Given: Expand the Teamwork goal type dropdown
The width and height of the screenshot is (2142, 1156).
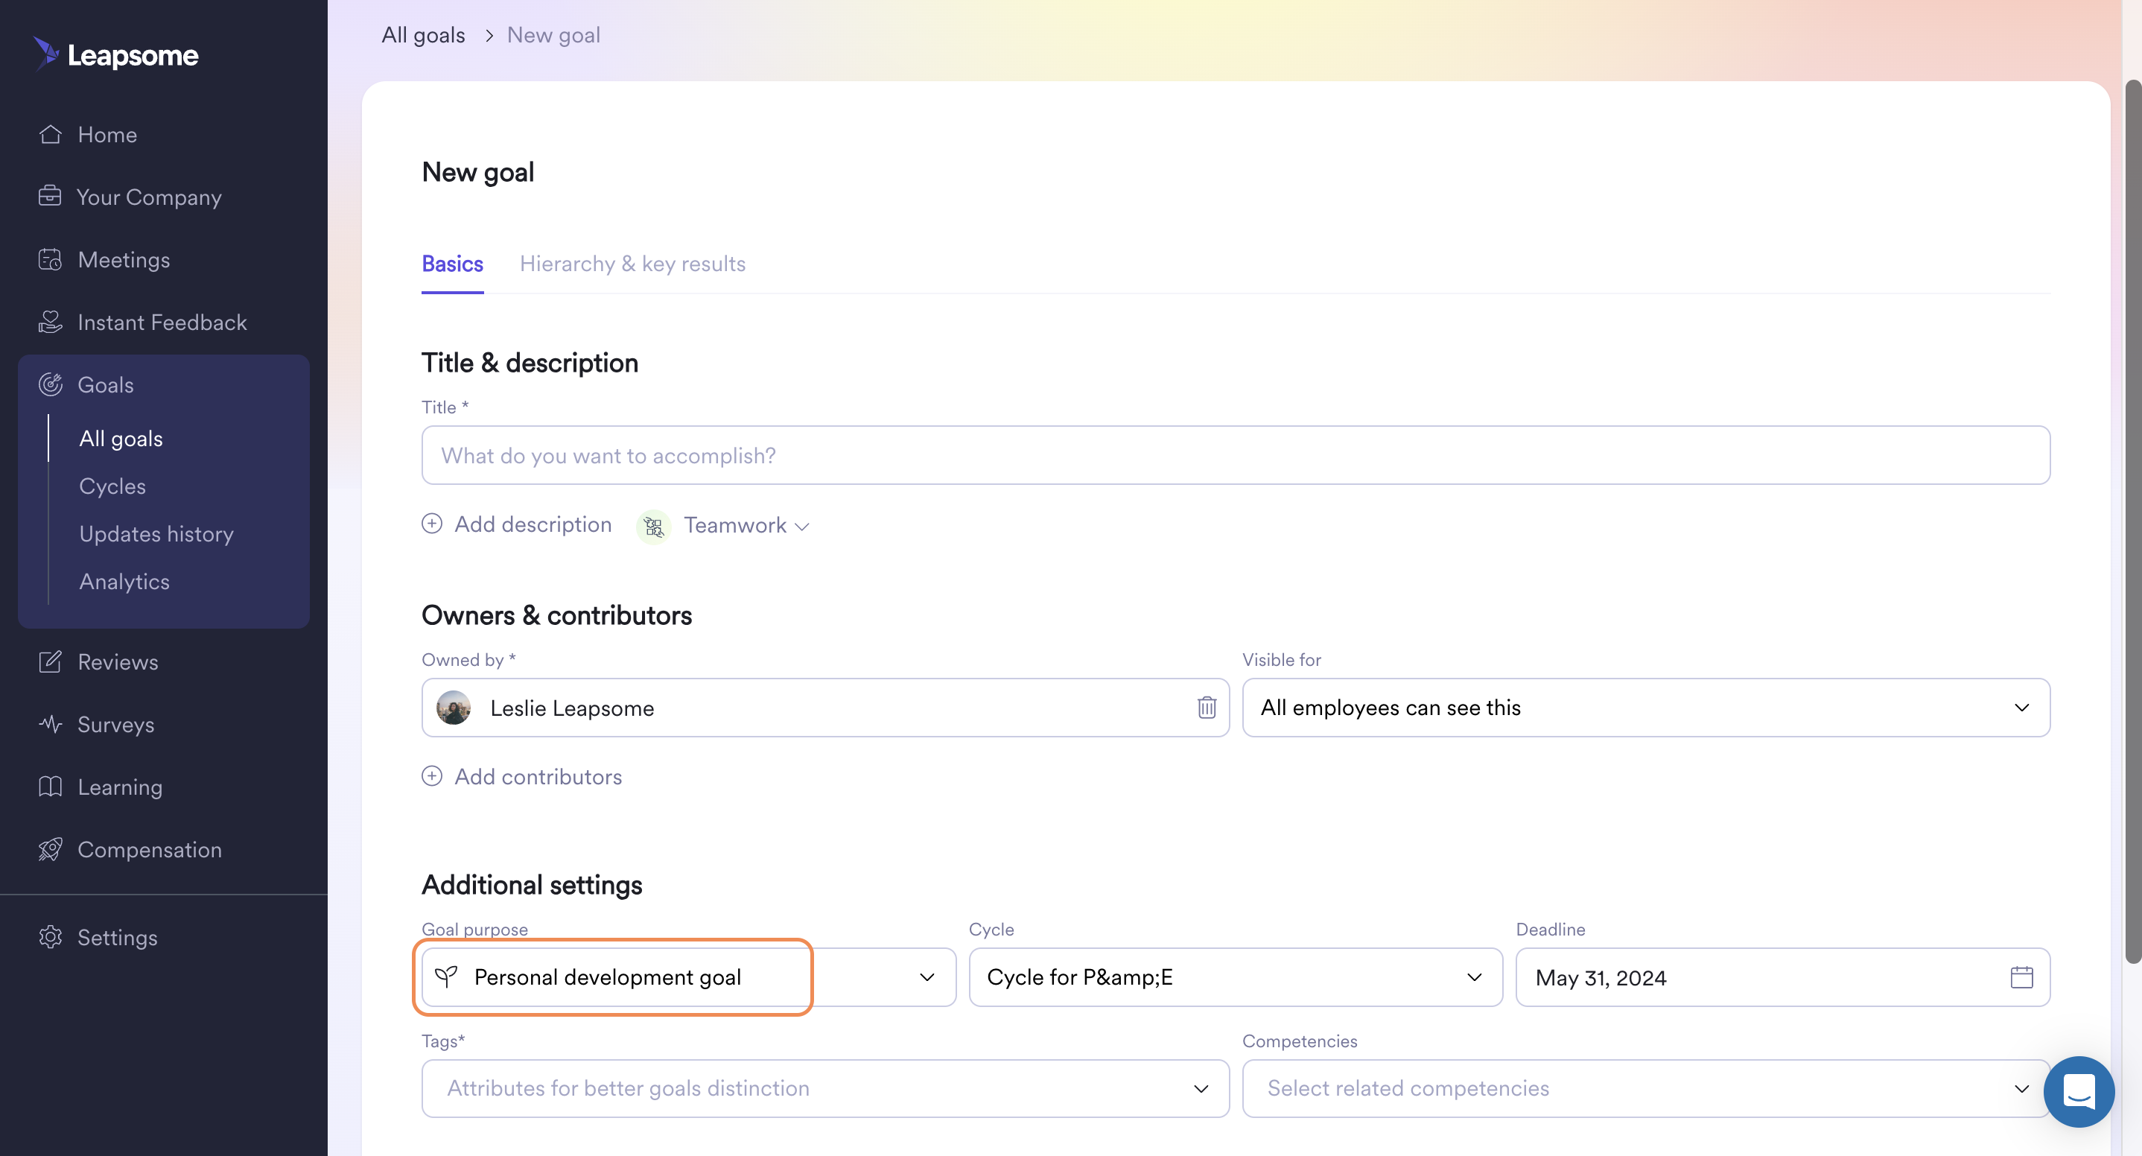Looking at the screenshot, I should coord(746,526).
